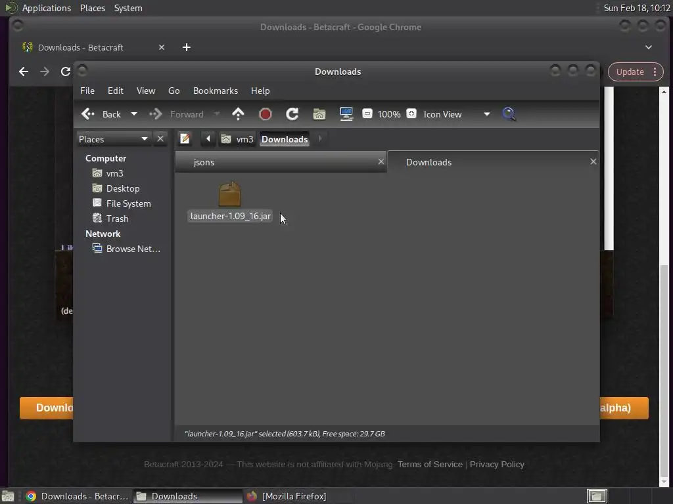The width and height of the screenshot is (673, 504).
Task: Open a new Chrome tab
Action: 186,47
